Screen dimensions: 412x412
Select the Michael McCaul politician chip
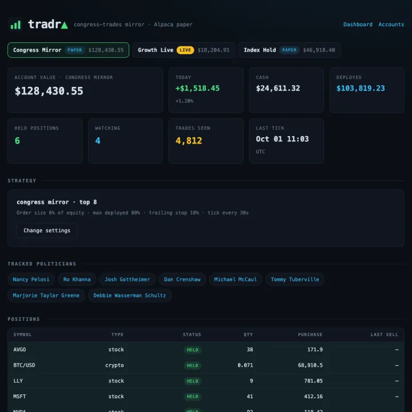(x=235, y=279)
